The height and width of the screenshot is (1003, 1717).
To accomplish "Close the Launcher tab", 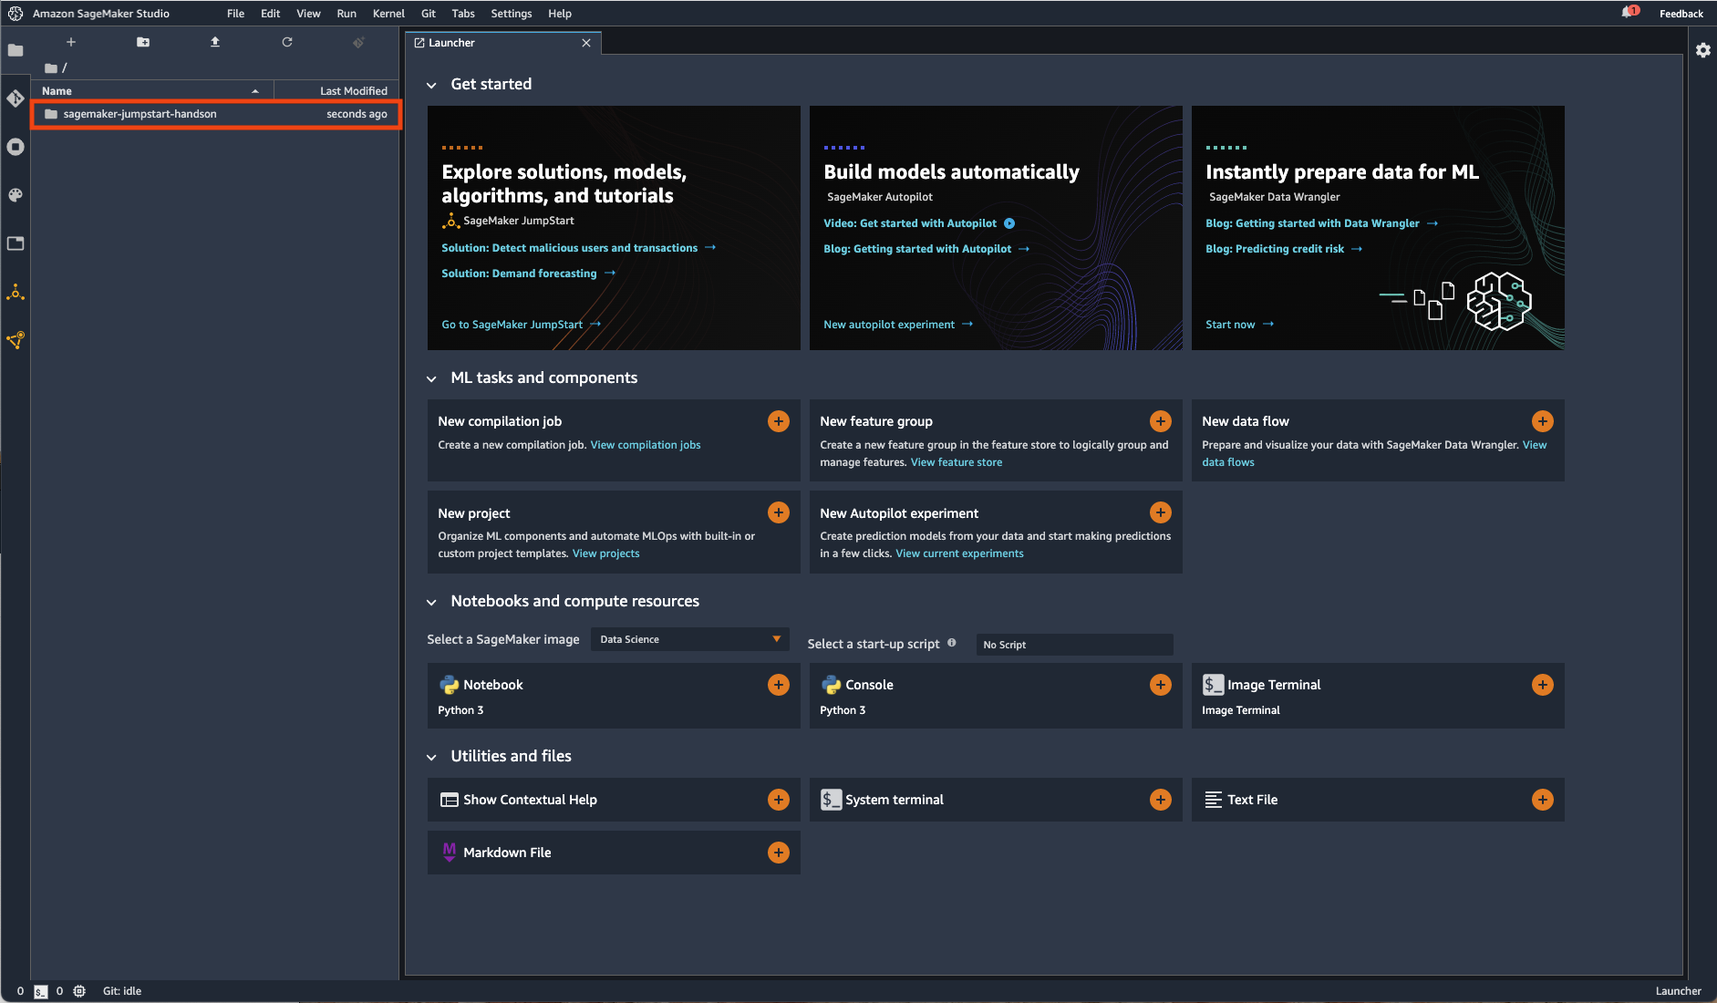I will coord(586,43).
